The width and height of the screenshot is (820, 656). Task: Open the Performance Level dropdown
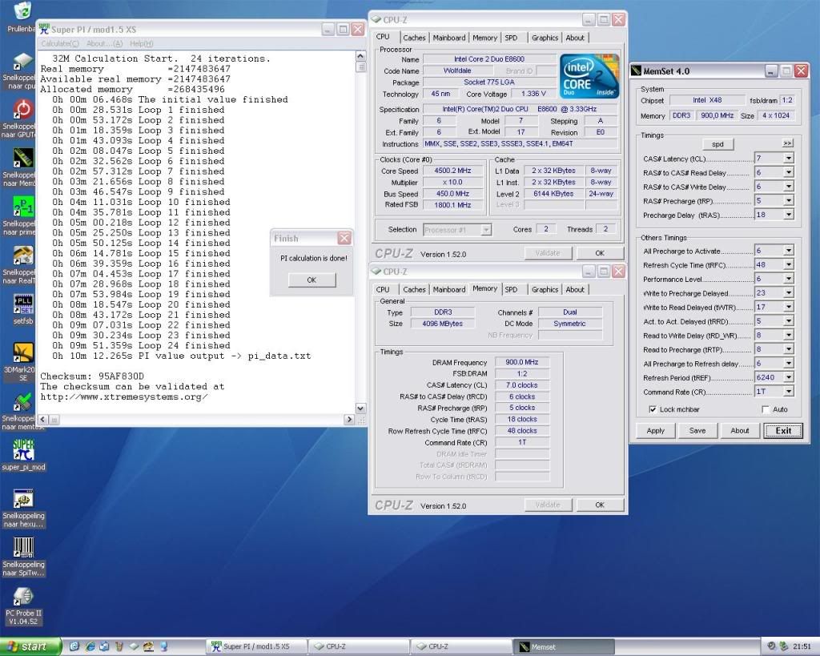pos(788,279)
